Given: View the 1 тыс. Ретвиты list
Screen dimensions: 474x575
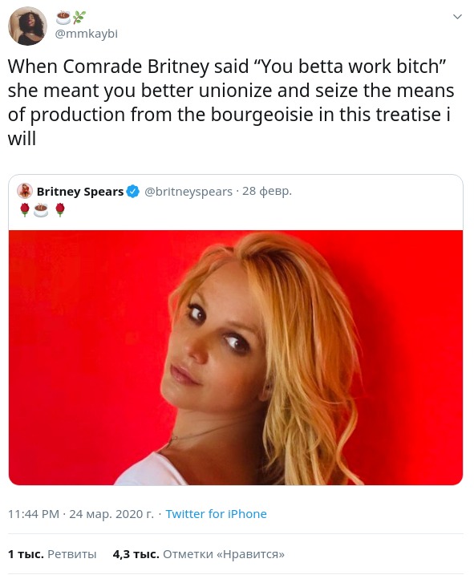Looking at the screenshot, I should tap(52, 553).
